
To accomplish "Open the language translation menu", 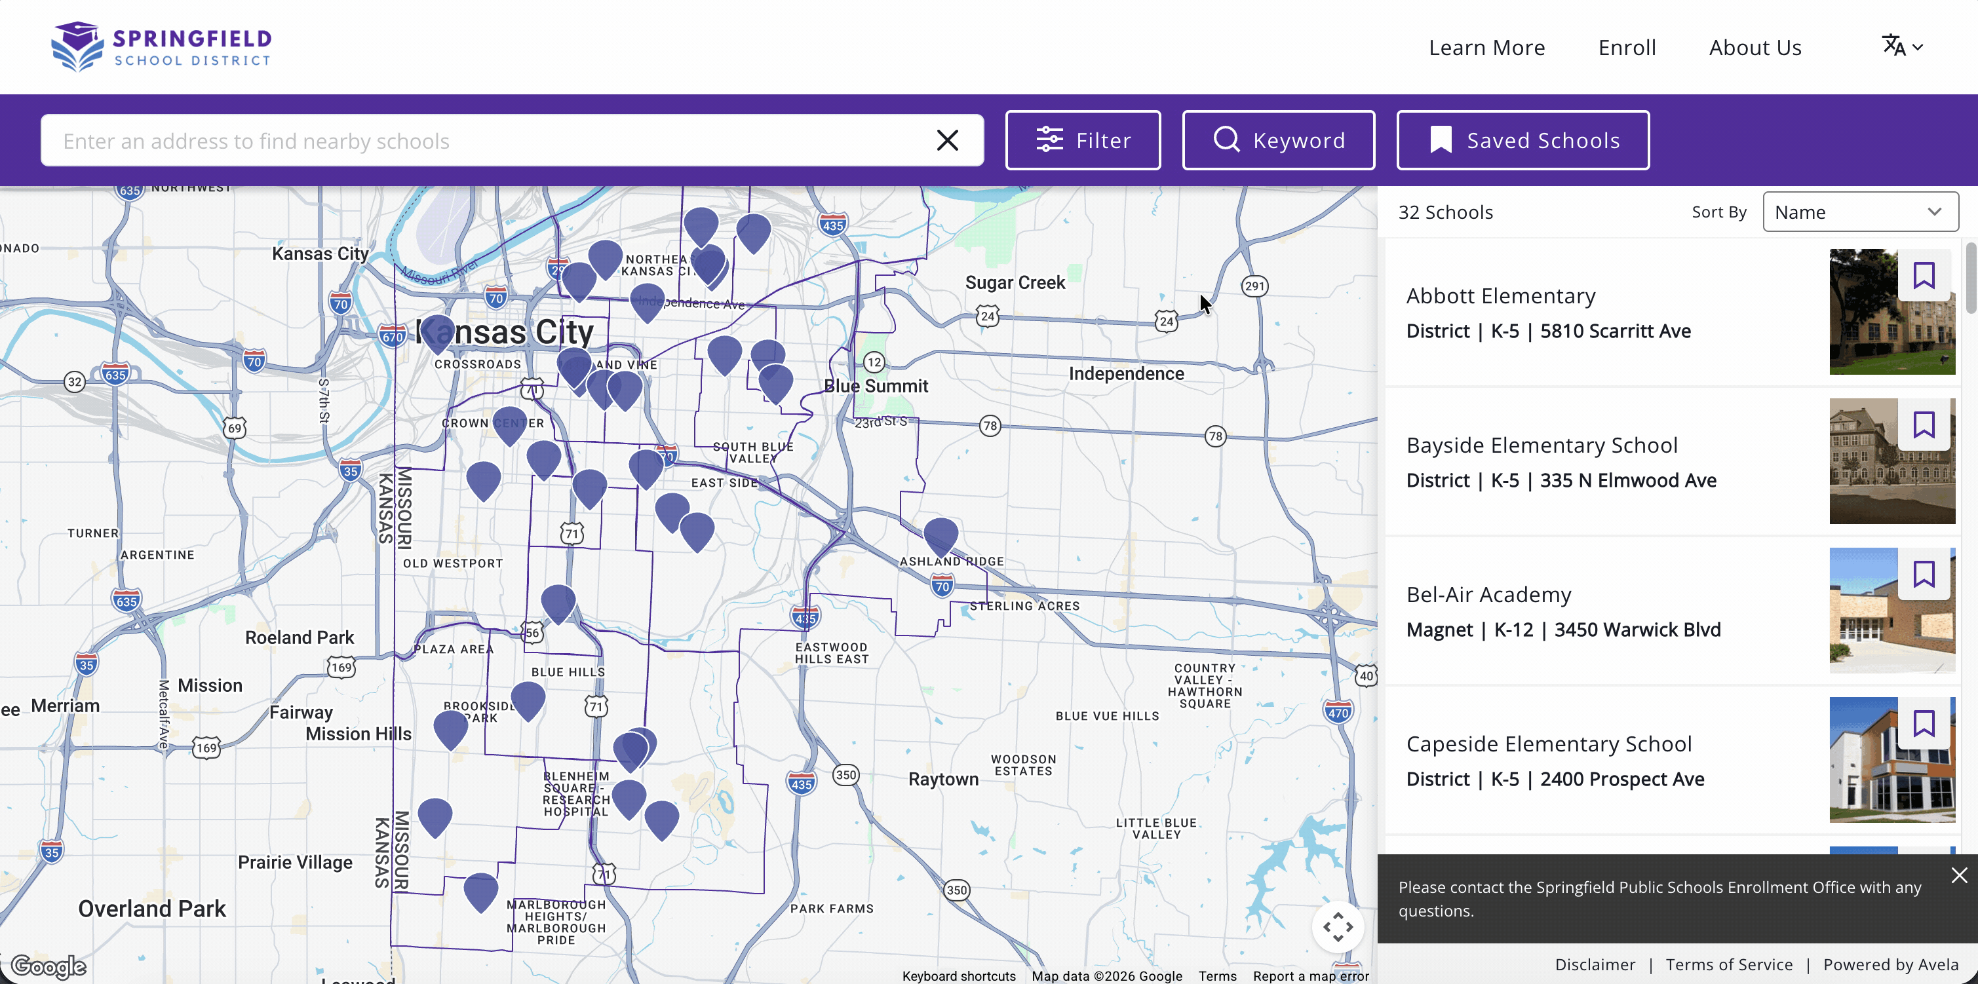I will pyautogui.click(x=1901, y=47).
